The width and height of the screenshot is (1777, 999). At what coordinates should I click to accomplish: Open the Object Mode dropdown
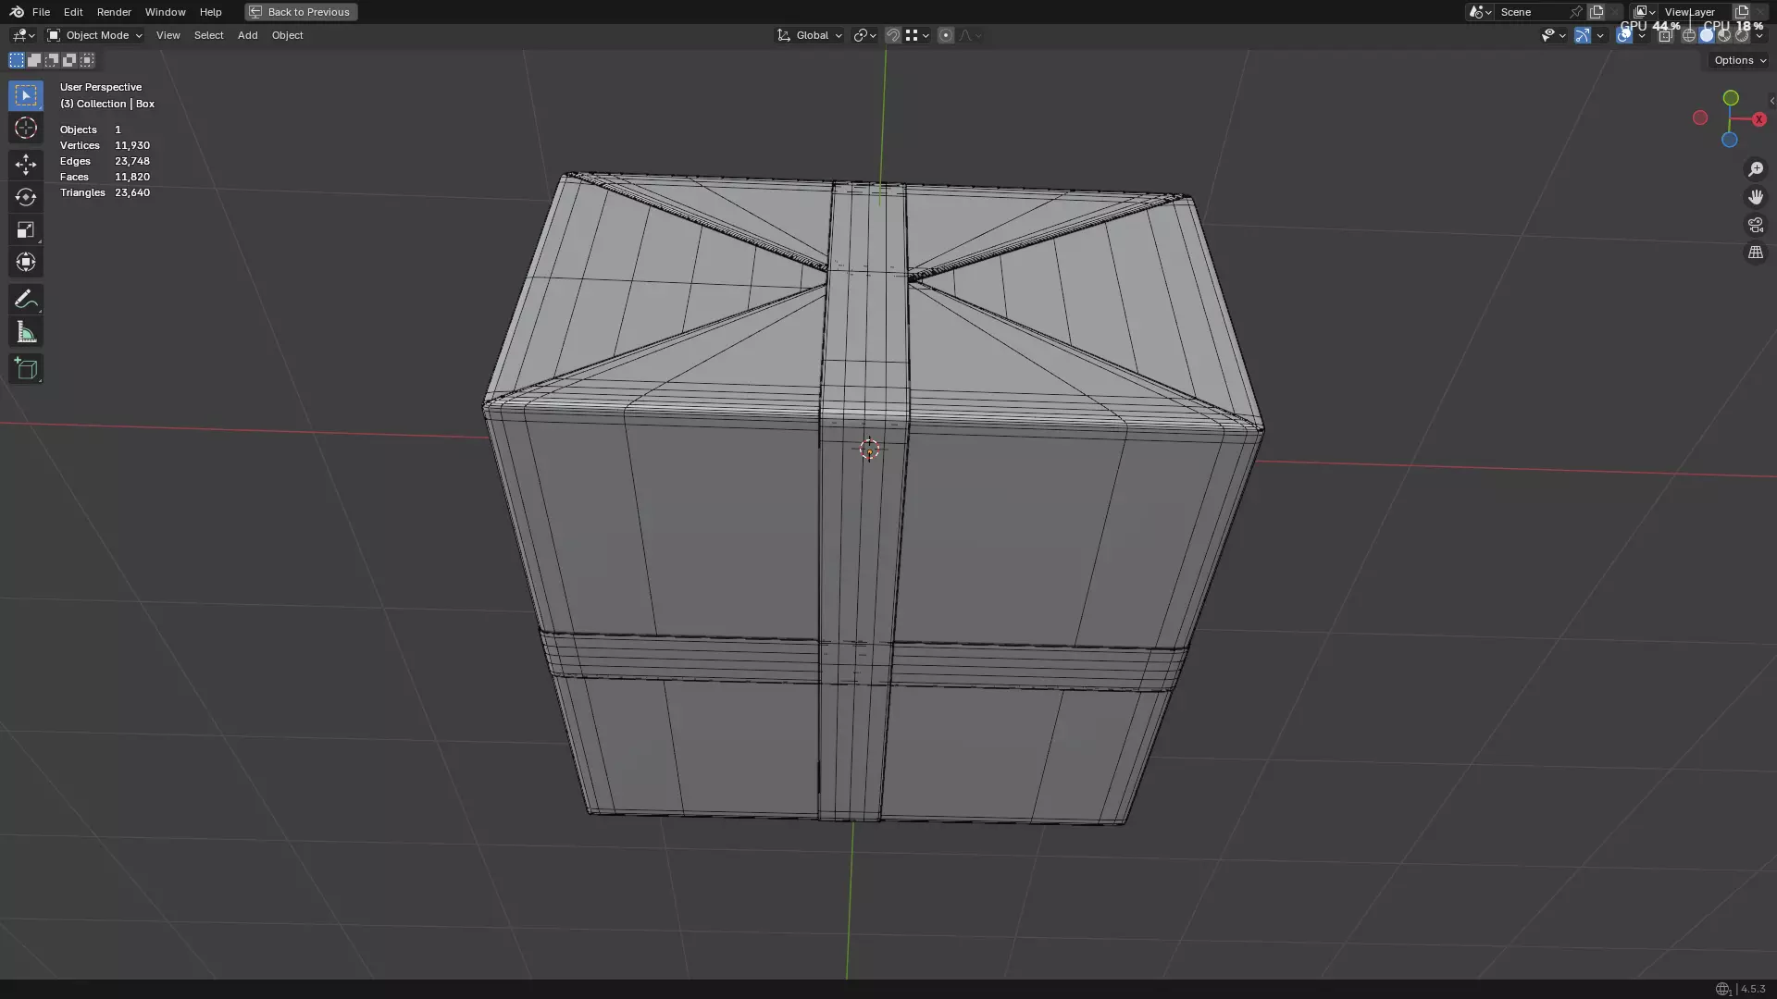pos(95,35)
